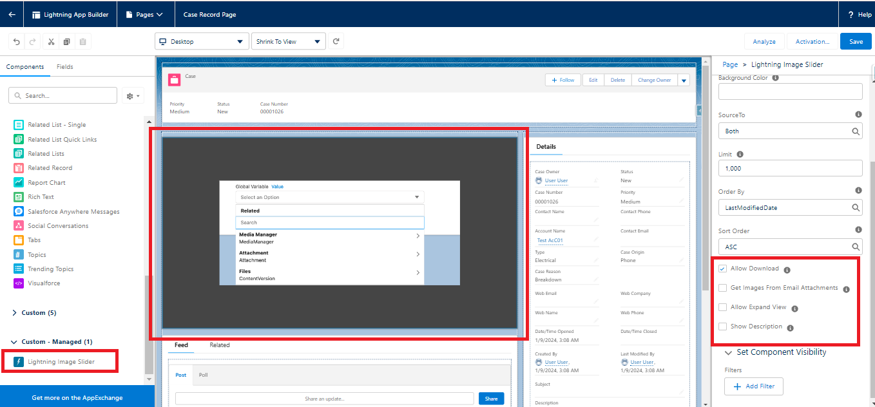Click the Paste clipboard icon
Image resolution: width=875 pixels, height=407 pixels.
[x=82, y=42]
